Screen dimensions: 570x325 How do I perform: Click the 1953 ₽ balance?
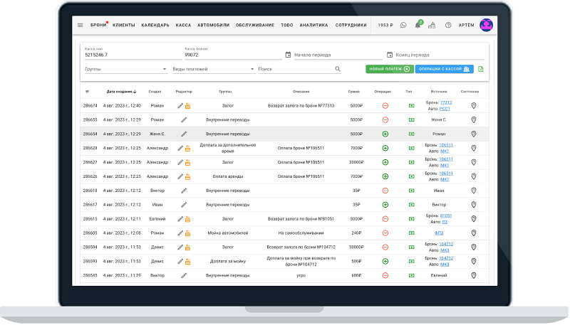click(x=385, y=25)
